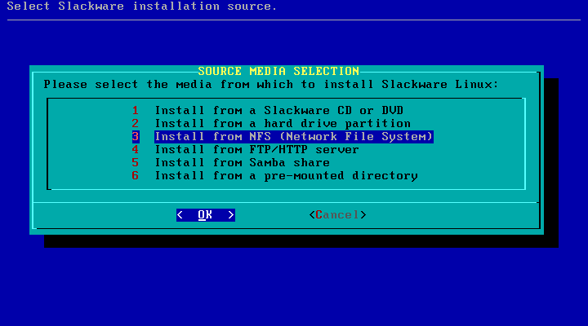Image resolution: width=588 pixels, height=326 pixels.
Task: Click the red number 2 hotkey
Action: coord(136,124)
